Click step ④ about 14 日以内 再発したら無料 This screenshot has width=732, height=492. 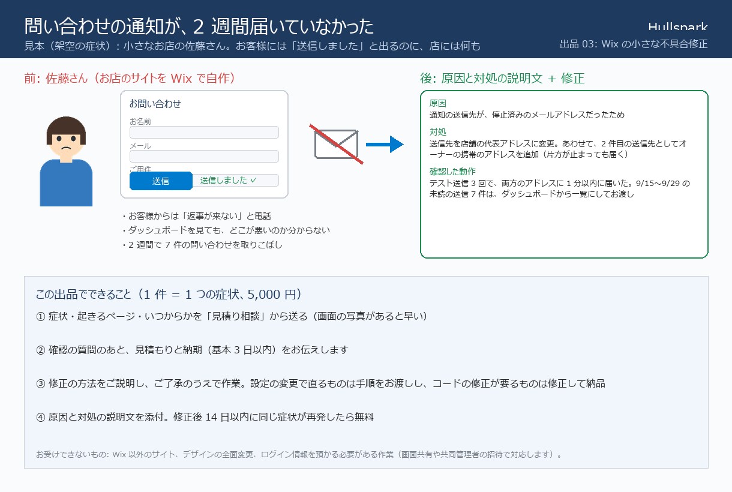click(x=205, y=417)
